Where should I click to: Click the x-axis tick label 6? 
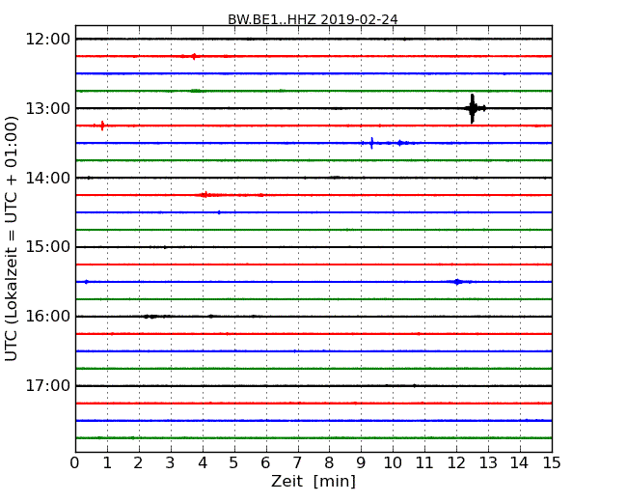click(x=265, y=463)
